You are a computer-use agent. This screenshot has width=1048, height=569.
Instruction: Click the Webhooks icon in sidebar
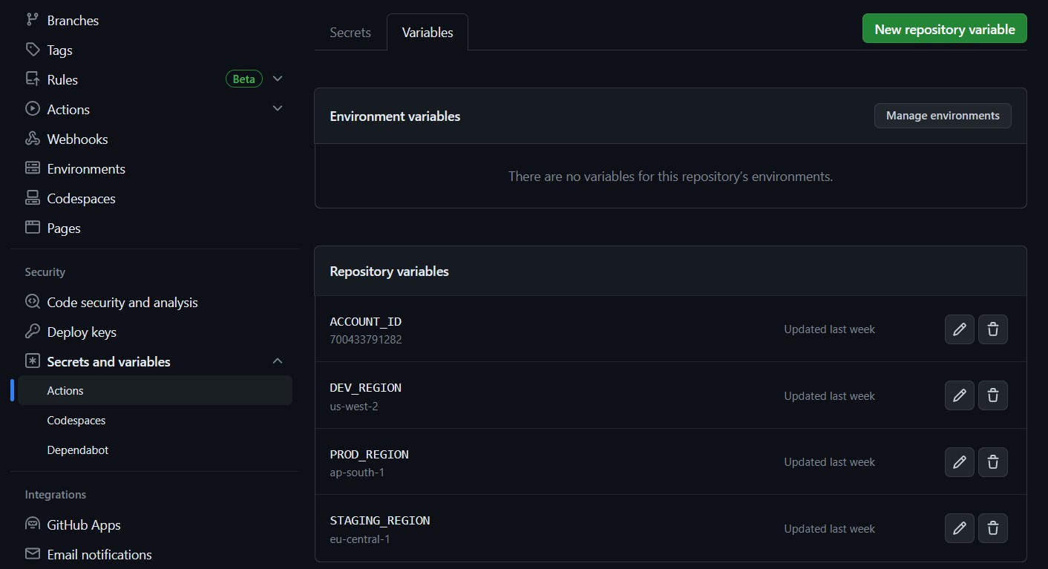(33, 139)
